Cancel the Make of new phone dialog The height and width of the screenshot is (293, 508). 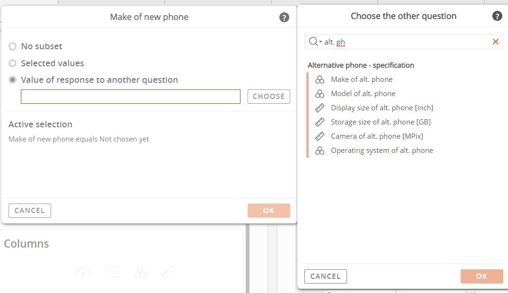[x=30, y=211]
